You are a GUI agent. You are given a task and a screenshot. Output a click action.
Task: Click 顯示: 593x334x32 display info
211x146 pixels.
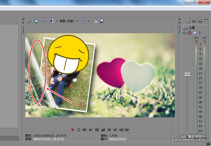coord(113,139)
